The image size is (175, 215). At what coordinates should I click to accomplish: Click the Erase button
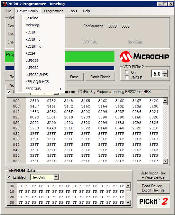pyautogui.click(x=75, y=77)
